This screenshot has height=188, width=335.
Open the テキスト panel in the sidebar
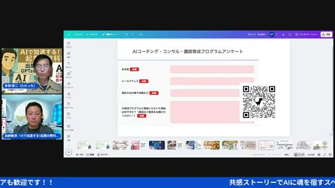[69, 65]
